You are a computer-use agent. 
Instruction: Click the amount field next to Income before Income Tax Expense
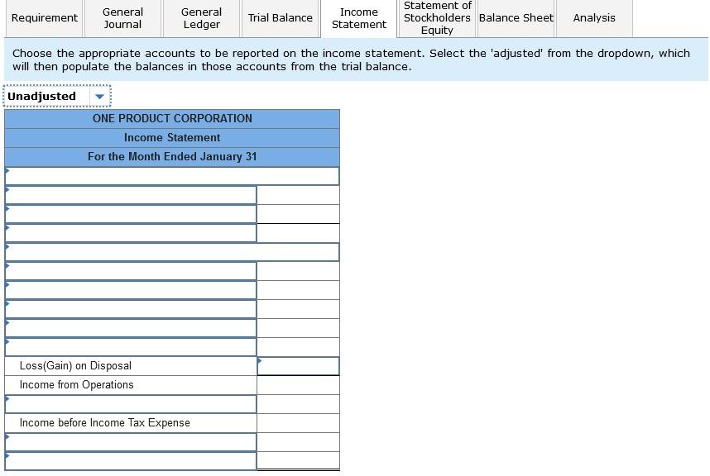[298, 422]
